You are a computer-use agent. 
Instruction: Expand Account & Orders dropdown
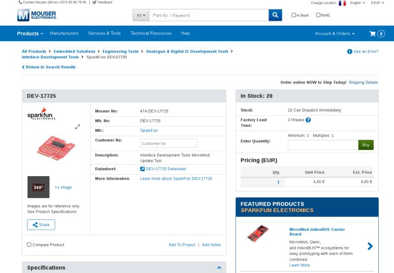[335, 33]
